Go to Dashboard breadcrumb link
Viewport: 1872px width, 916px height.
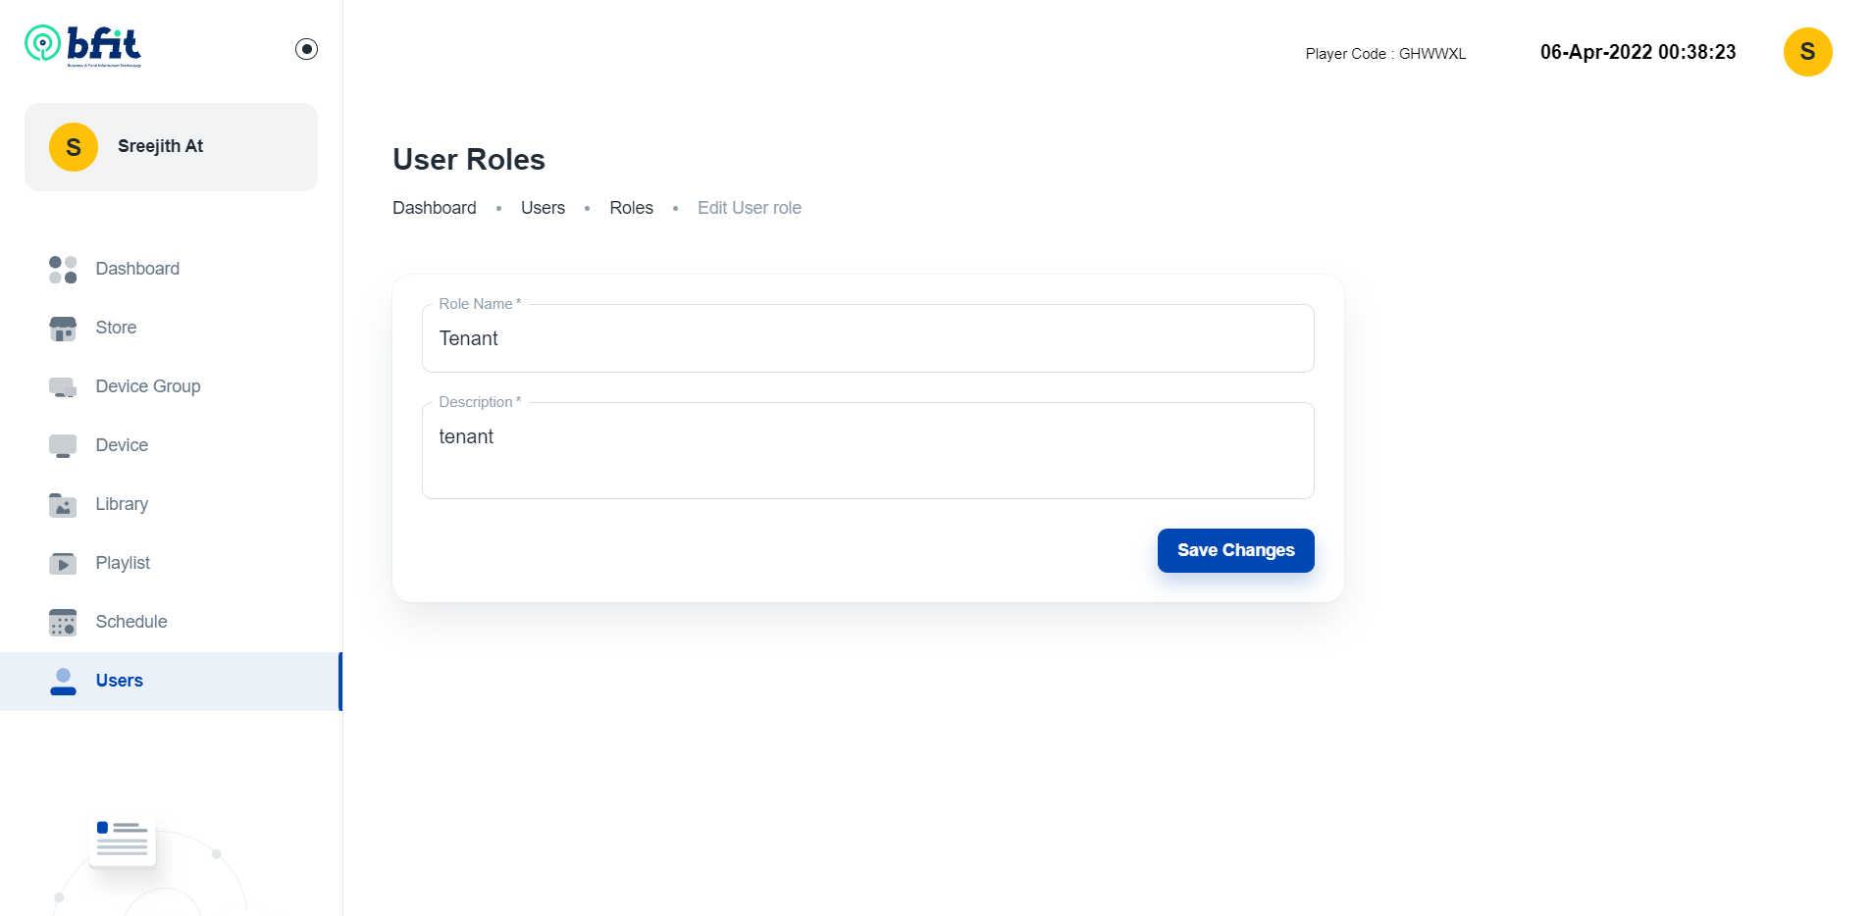tap(435, 208)
